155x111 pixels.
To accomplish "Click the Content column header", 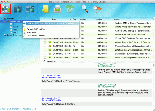I will point(117,19).
